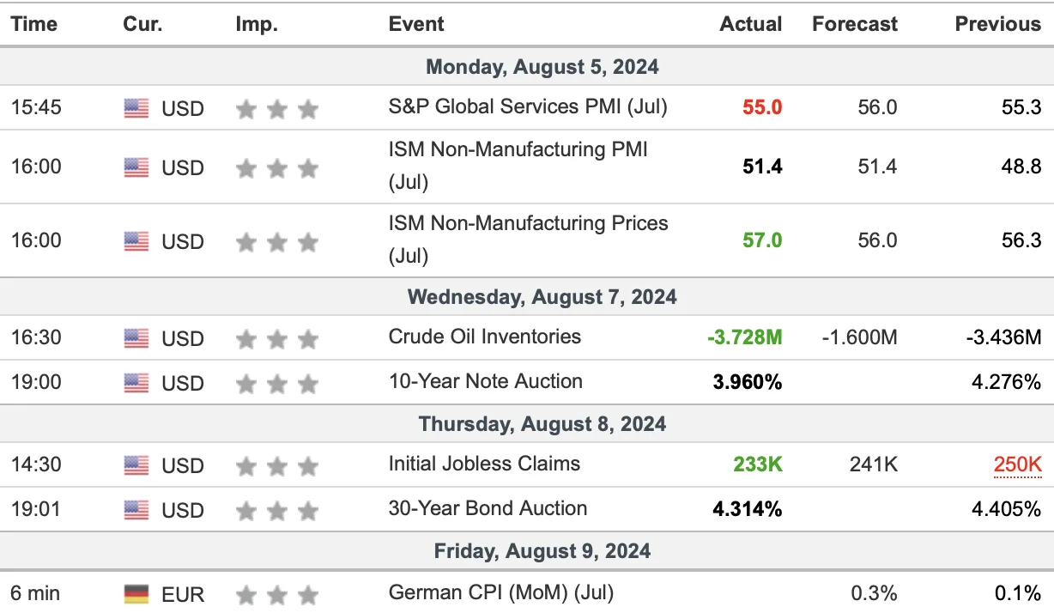Open 30-Year Bond Auction event
This screenshot has width=1054, height=613.
point(488,508)
